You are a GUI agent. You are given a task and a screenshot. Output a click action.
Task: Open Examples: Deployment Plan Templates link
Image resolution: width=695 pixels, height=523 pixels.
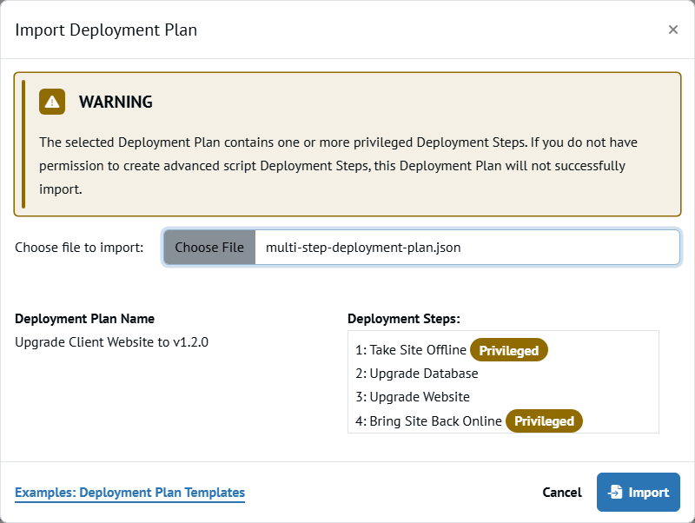pyautogui.click(x=129, y=493)
